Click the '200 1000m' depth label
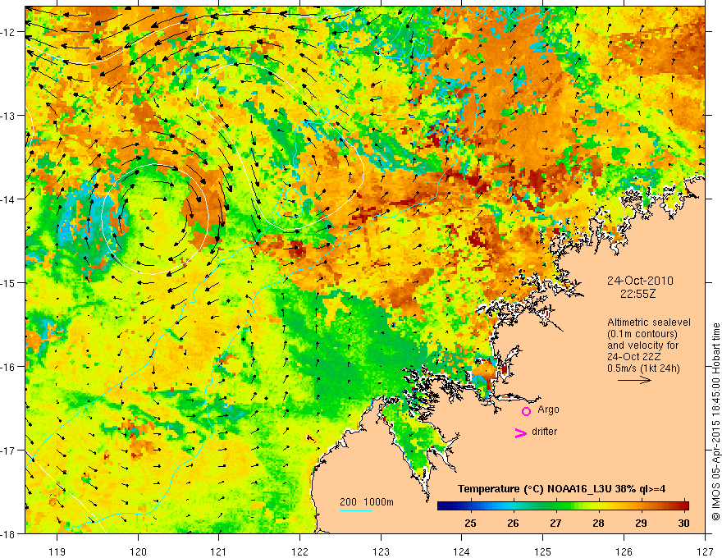The image size is (722, 558). pos(367,502)
